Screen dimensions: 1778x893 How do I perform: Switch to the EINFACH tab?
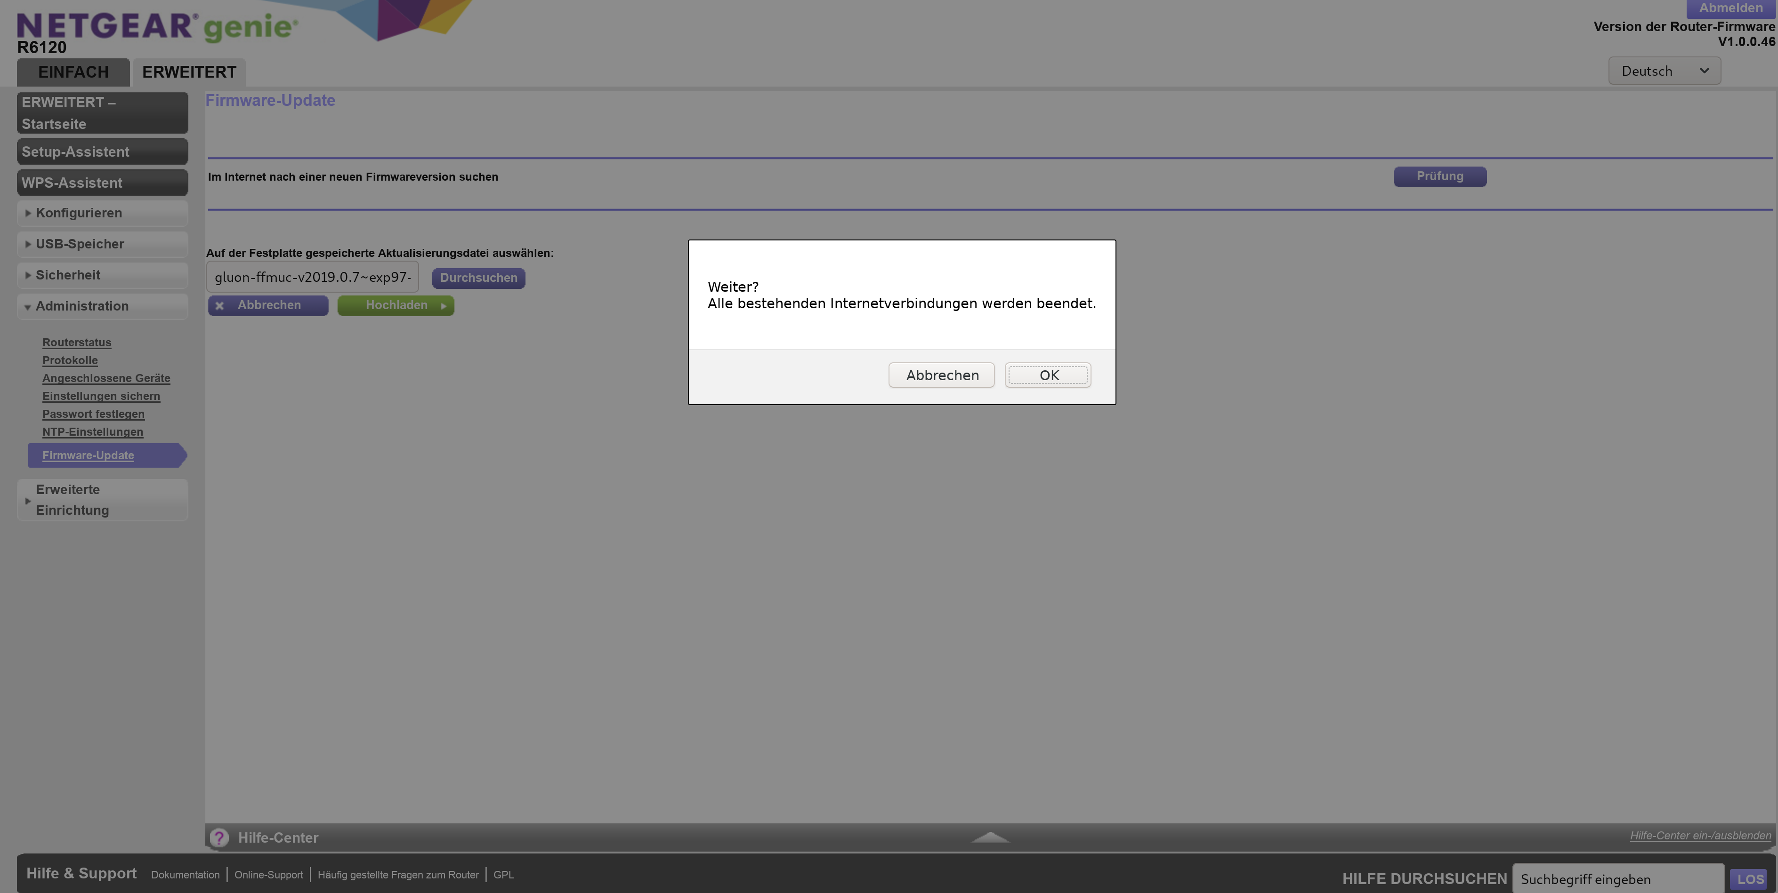click(73, 72)
